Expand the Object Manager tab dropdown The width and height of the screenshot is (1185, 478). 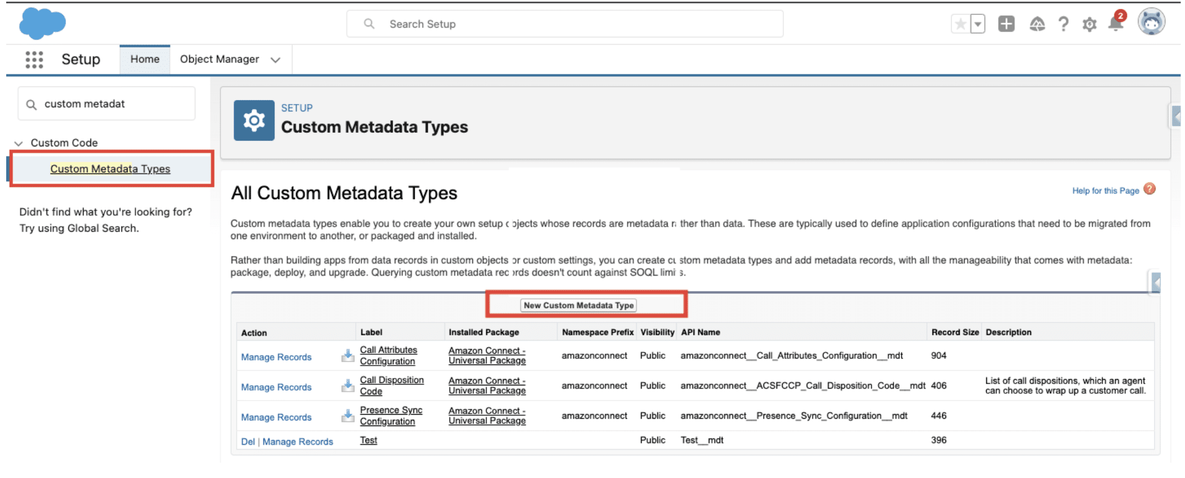276,60
